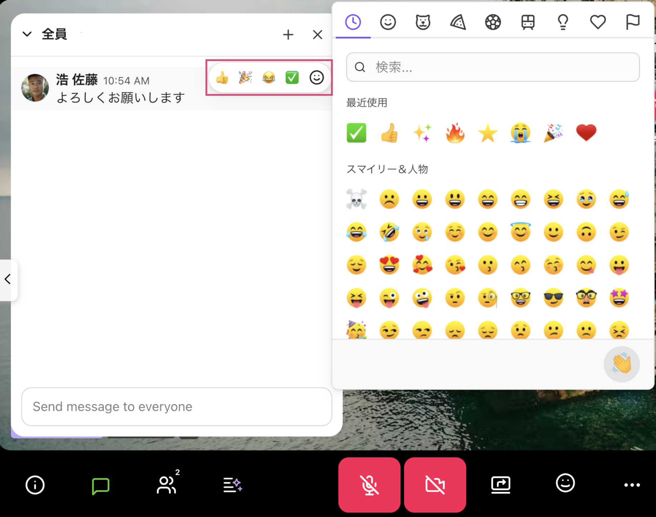Switch to the recently used emoji tab
The width and height of the screenshot is (656, 517).
[353, 22]
